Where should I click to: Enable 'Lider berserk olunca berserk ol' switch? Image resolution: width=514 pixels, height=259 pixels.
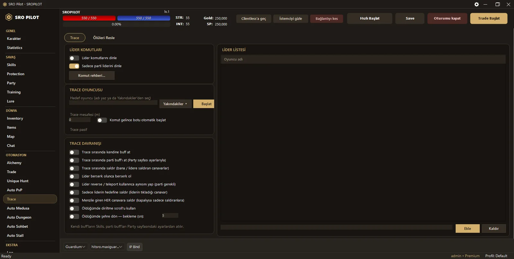[x=74, y=176]
